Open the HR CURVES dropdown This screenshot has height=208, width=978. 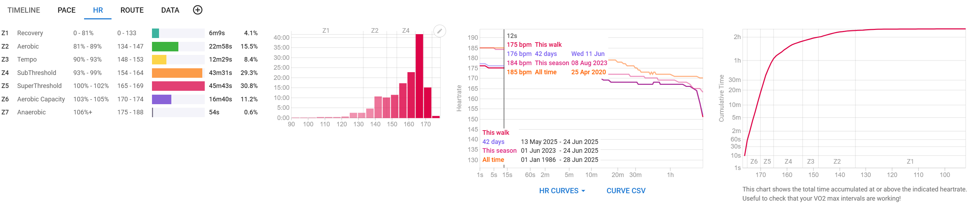[x=561, y=190]
